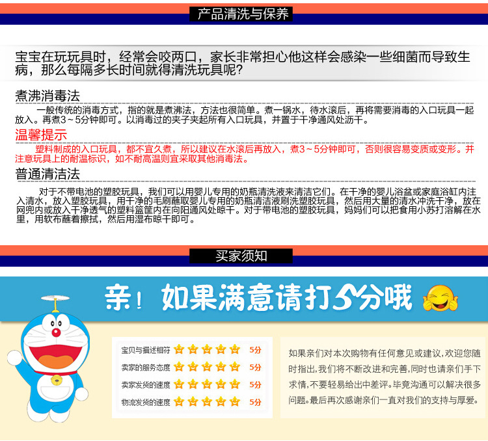Click the buyer notice paragraph starting 如果亲们
488x441 pixels.
point(385,377)
